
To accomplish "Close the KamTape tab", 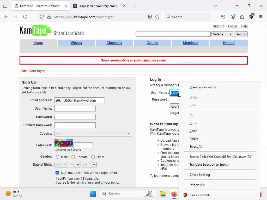I will [x=66, y=6].
